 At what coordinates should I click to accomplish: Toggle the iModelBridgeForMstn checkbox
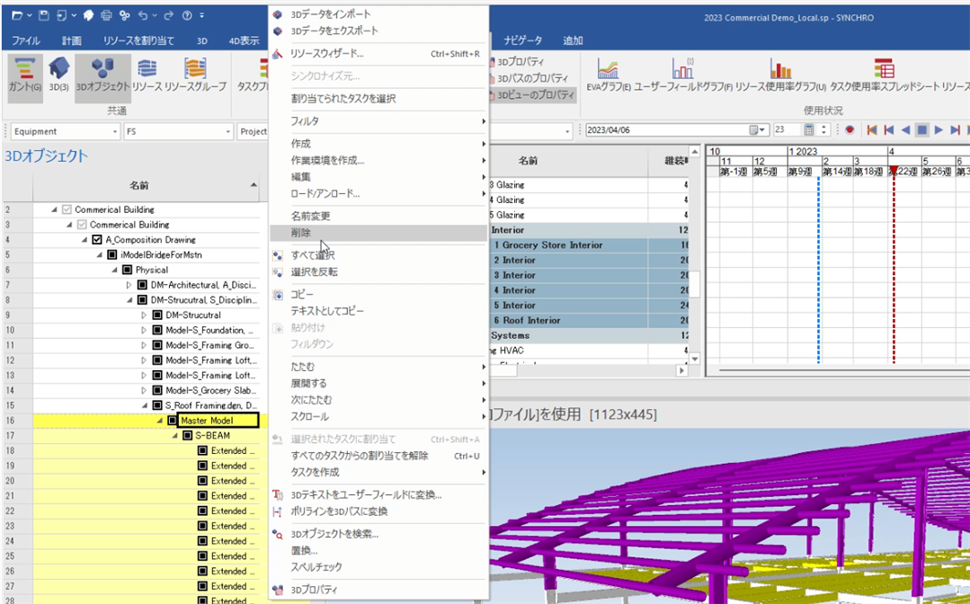pos(112,254)
